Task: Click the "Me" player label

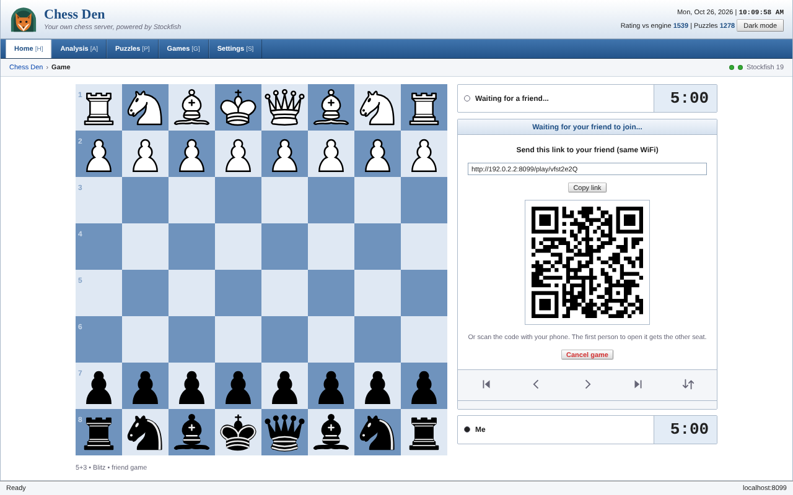Action: 480,429
